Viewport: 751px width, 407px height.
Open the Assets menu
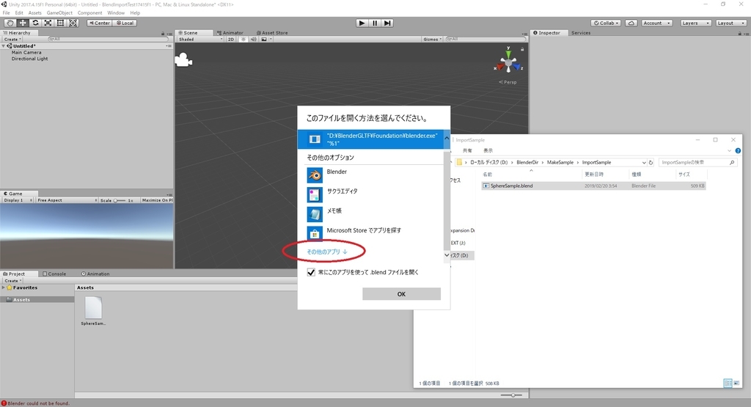pyautogui.click(x=35, y=13)
